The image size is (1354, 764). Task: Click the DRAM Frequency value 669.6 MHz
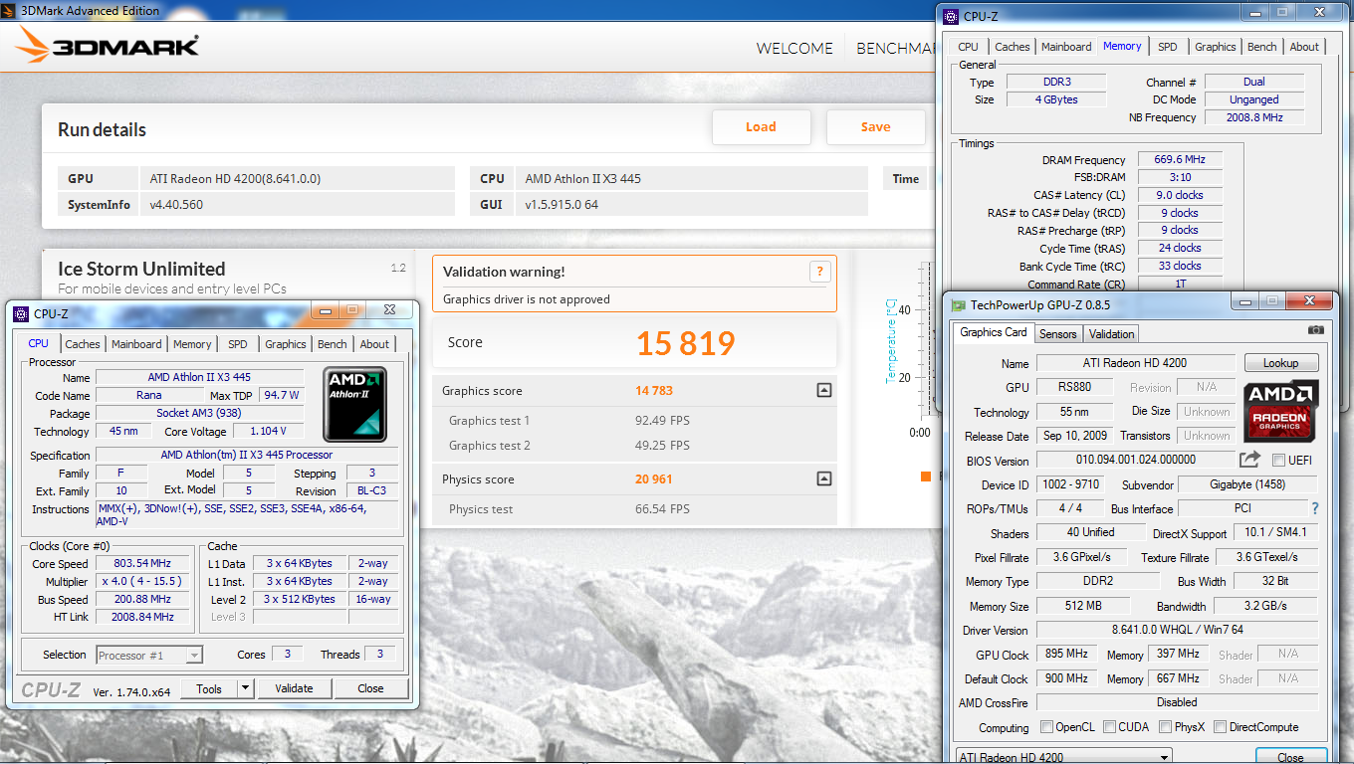(1180, 160)
